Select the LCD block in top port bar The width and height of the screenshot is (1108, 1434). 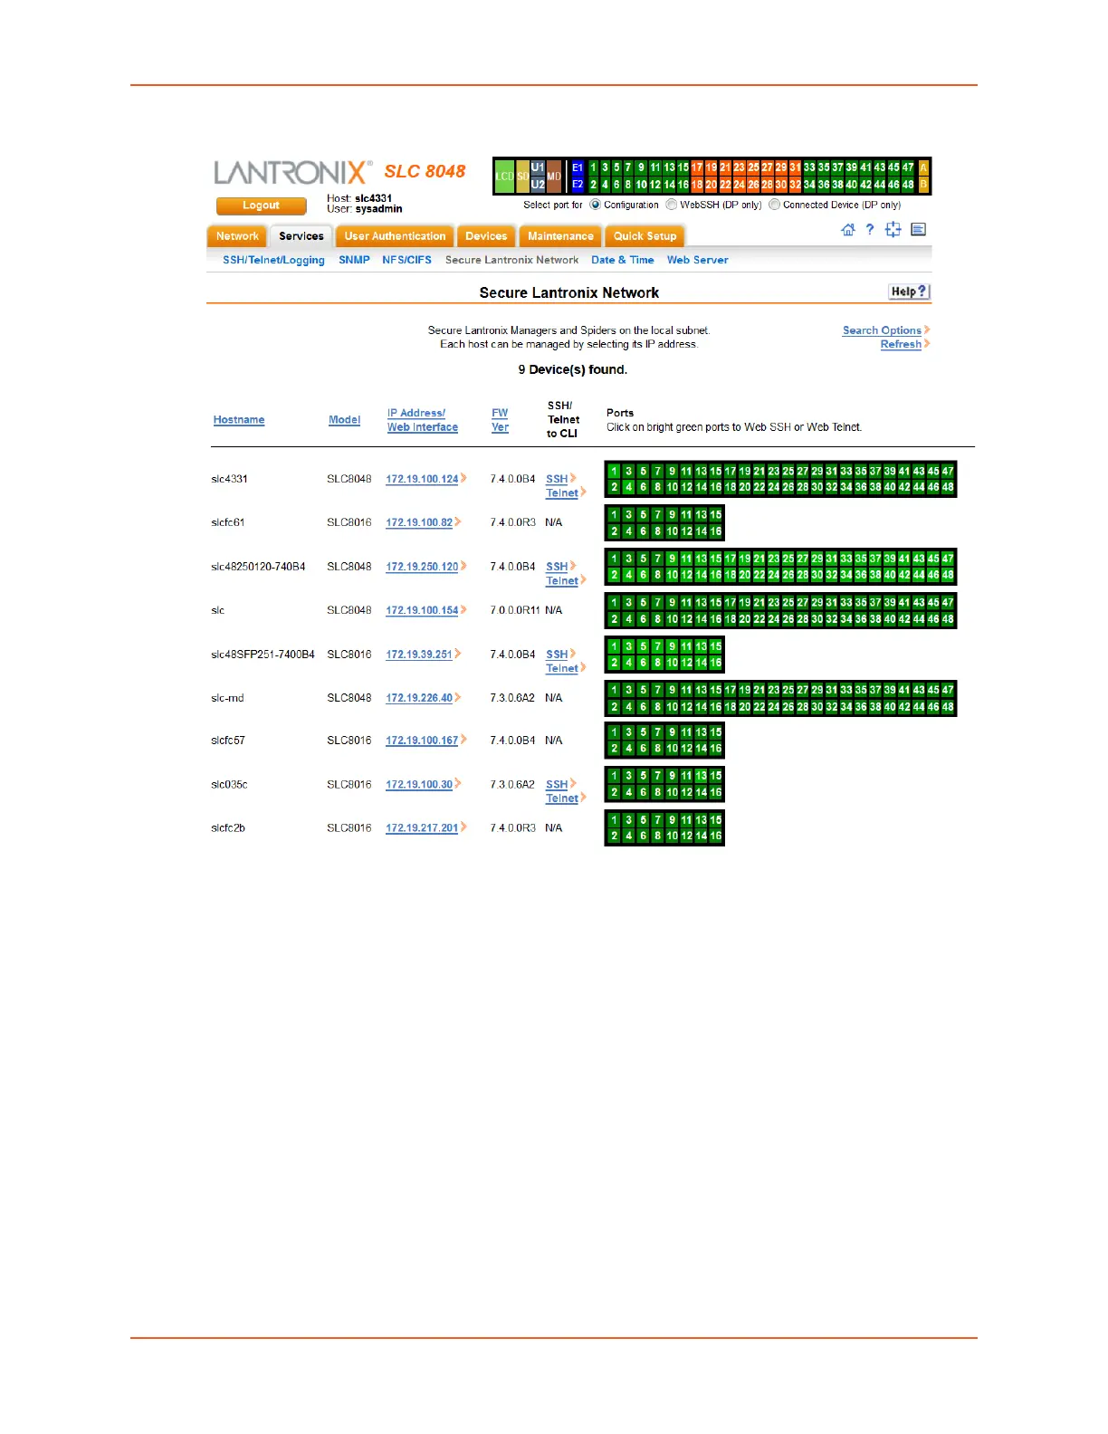click(505, 177)
